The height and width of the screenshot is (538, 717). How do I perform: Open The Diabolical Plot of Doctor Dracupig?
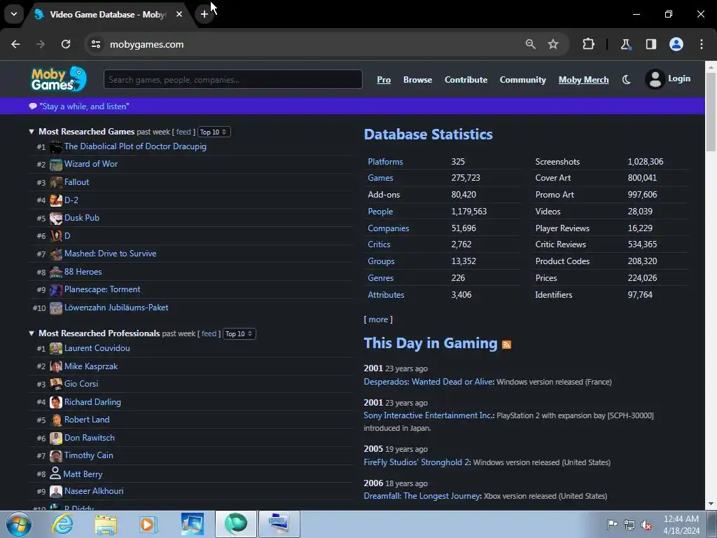click(x=135, y=146)
